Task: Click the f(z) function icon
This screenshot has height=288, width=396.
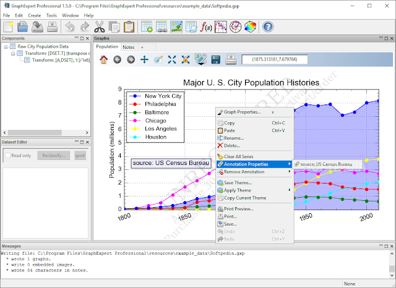Action: pyautogui.click(x=206, y=27)
